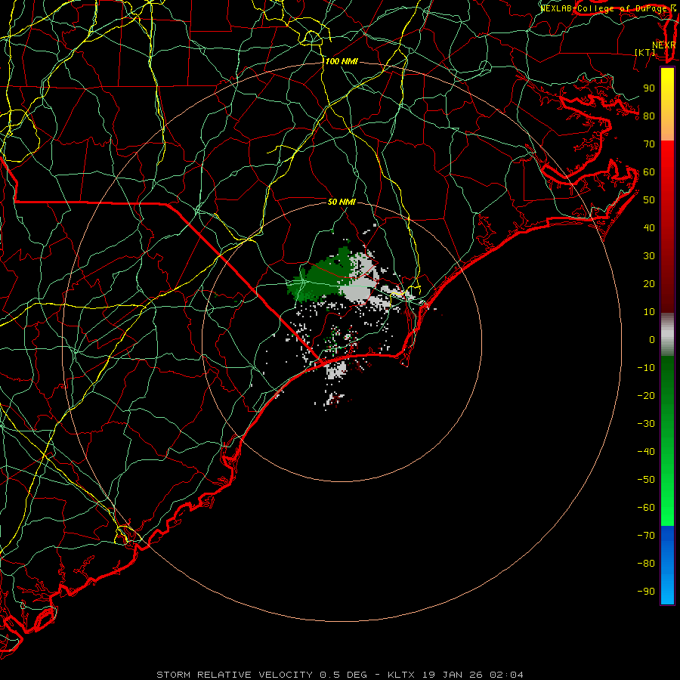Click the 50 value on velocity scale
Image resolution: width=680 pixels, height=680 pixels.
pyautogui.click(x=649, y=200)
